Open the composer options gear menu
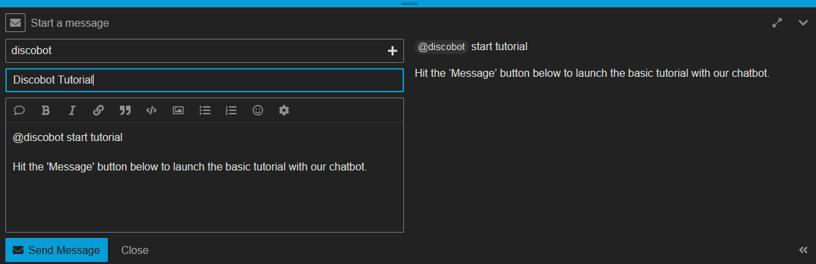 click(x=284, y=110)
